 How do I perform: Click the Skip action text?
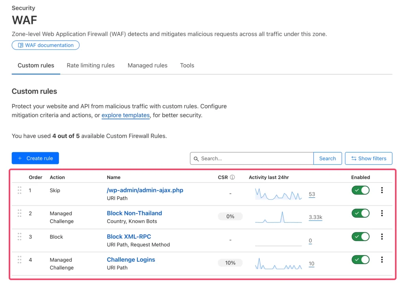pyautogui.click(x=55, y=190)
